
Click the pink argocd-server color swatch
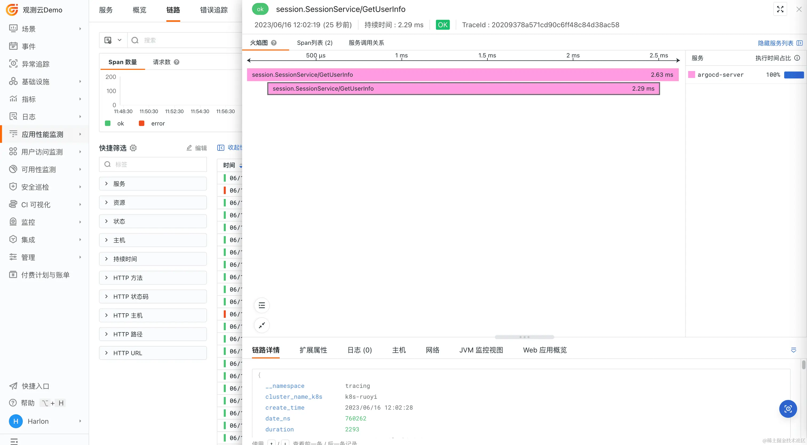tap(691, 74)
